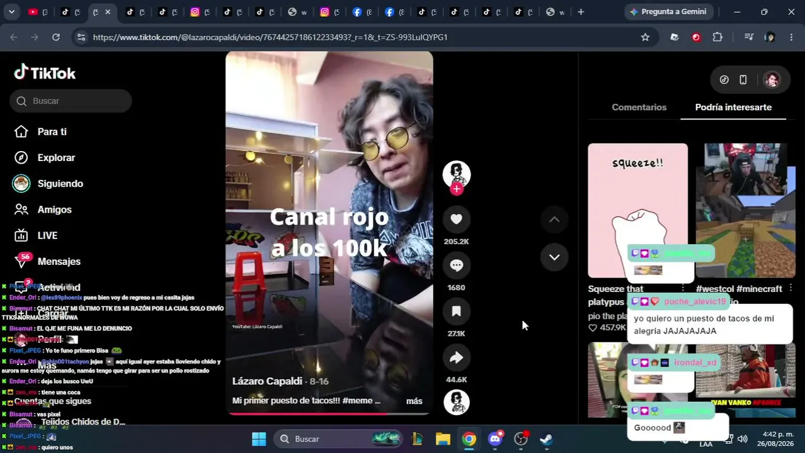Viewport: 805px width, 453px height.
Task: Open the 'squeeze!!' suggested video thumbnail
Action: (637, 210)
